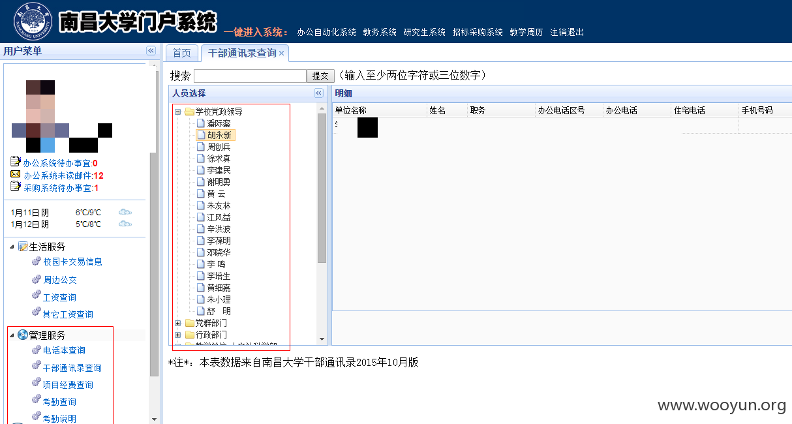
Task: Click the notepad icon beside 办公系统待办事宜
Action: pos(16,162)
